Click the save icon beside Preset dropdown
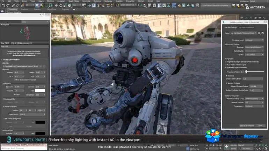The height and width of the screenshot is (151, 269). tap(262, 33)
